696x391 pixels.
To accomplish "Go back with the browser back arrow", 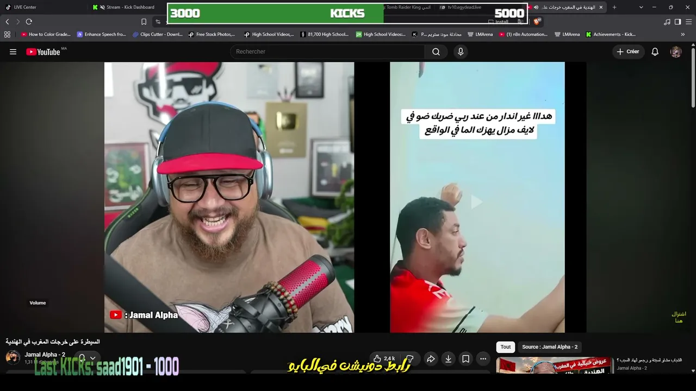I will click(7, 22).
